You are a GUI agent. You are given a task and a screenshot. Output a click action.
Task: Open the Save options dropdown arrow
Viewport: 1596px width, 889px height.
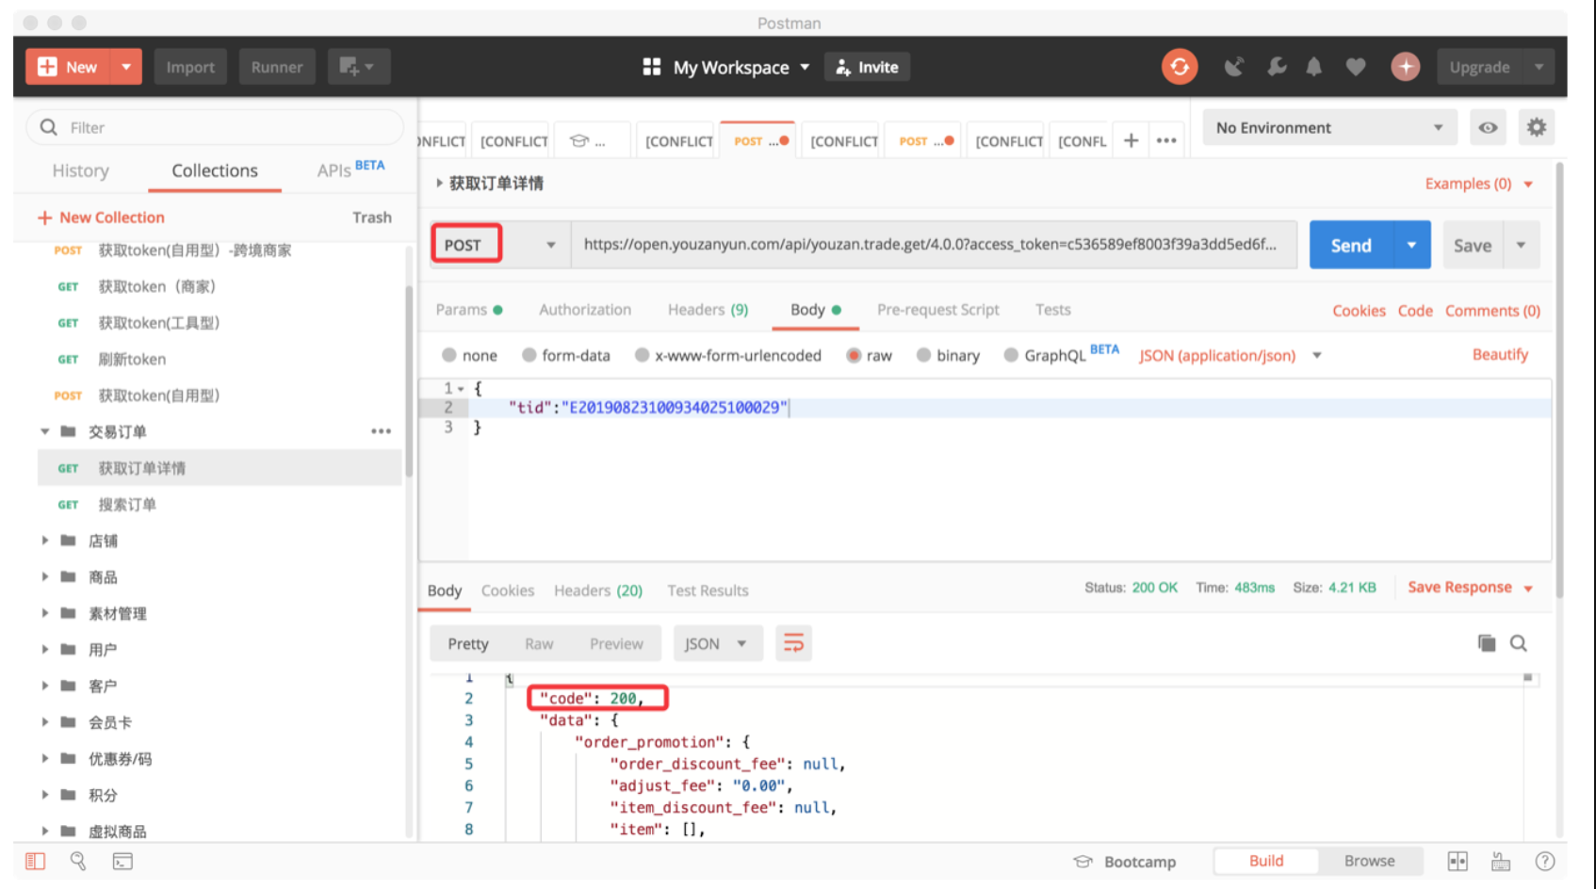(1521, 245)
